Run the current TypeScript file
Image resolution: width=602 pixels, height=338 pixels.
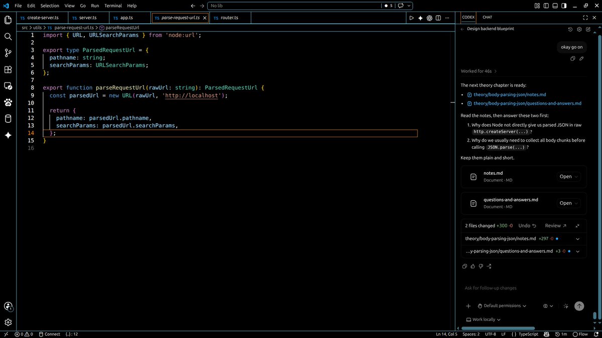click(x=411, y=18)
